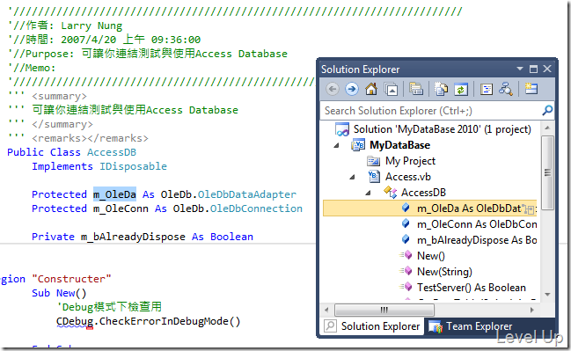Click the field icon beside m_bAlreadyDispose
Screen dimensions: 571x351
coord(406,239)
